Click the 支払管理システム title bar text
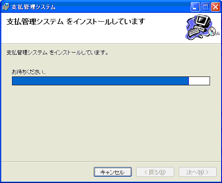 click(34, 7)
